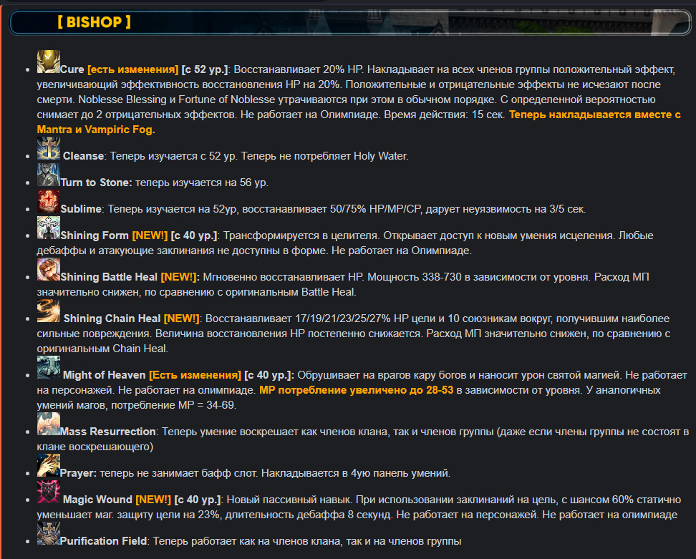Click the Purification Field skill name
Image resolution: width=696 pixels, height=559 pixels.
[x=104, y=542]
